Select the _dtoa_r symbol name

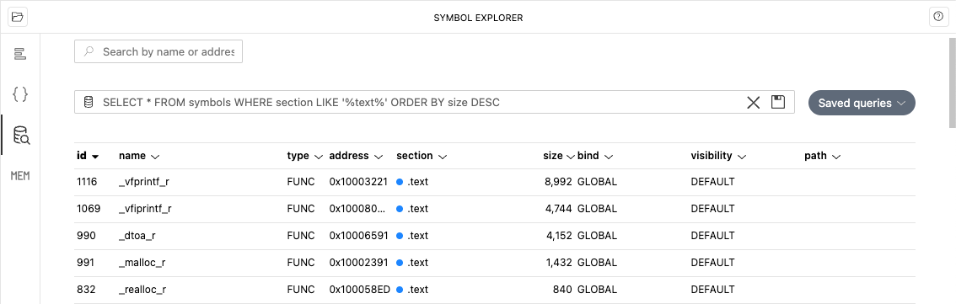pyautogui.click(x=137, y=235)
